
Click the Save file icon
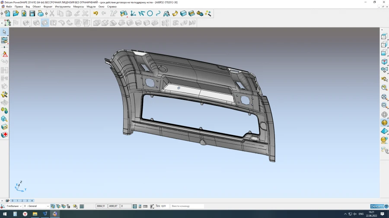(32, 14)
